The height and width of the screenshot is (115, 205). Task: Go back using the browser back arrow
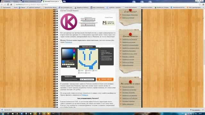2,4
